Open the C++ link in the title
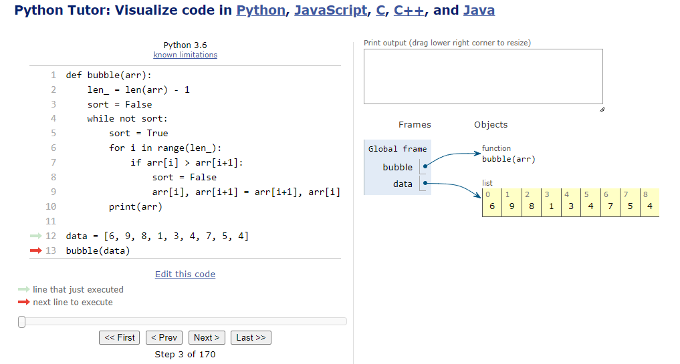 point(409,10)
